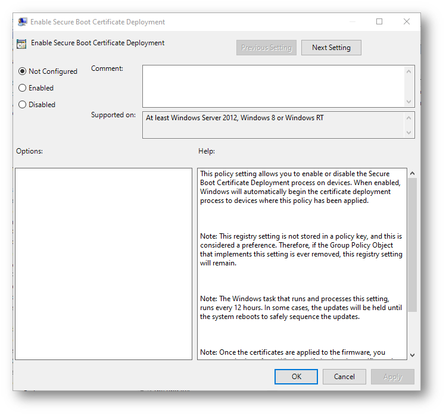Click the Help pane scroll up arrow
Screen dimensions: 446x416
413,173
